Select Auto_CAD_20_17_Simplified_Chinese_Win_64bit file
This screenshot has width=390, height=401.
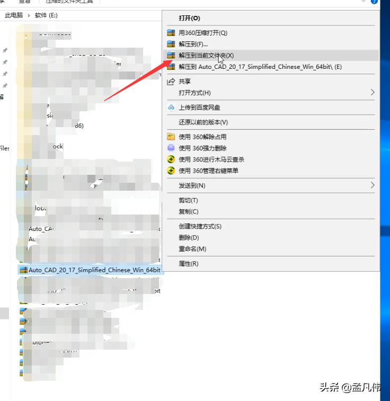91,270
